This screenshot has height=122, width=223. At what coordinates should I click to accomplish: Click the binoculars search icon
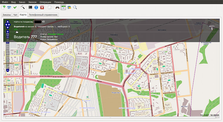tap(57, 7)
